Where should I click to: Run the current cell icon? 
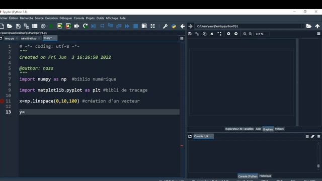pos(60,26)
